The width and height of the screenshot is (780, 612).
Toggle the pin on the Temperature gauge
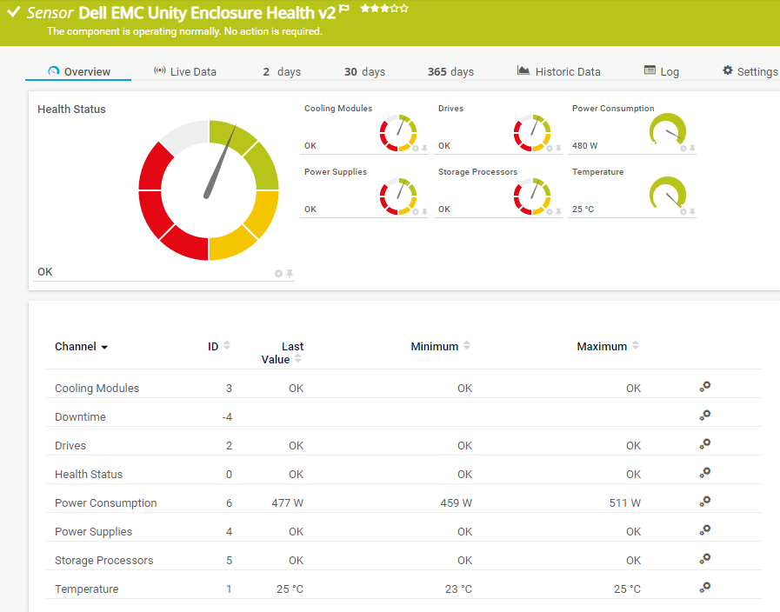click(692, 212)
